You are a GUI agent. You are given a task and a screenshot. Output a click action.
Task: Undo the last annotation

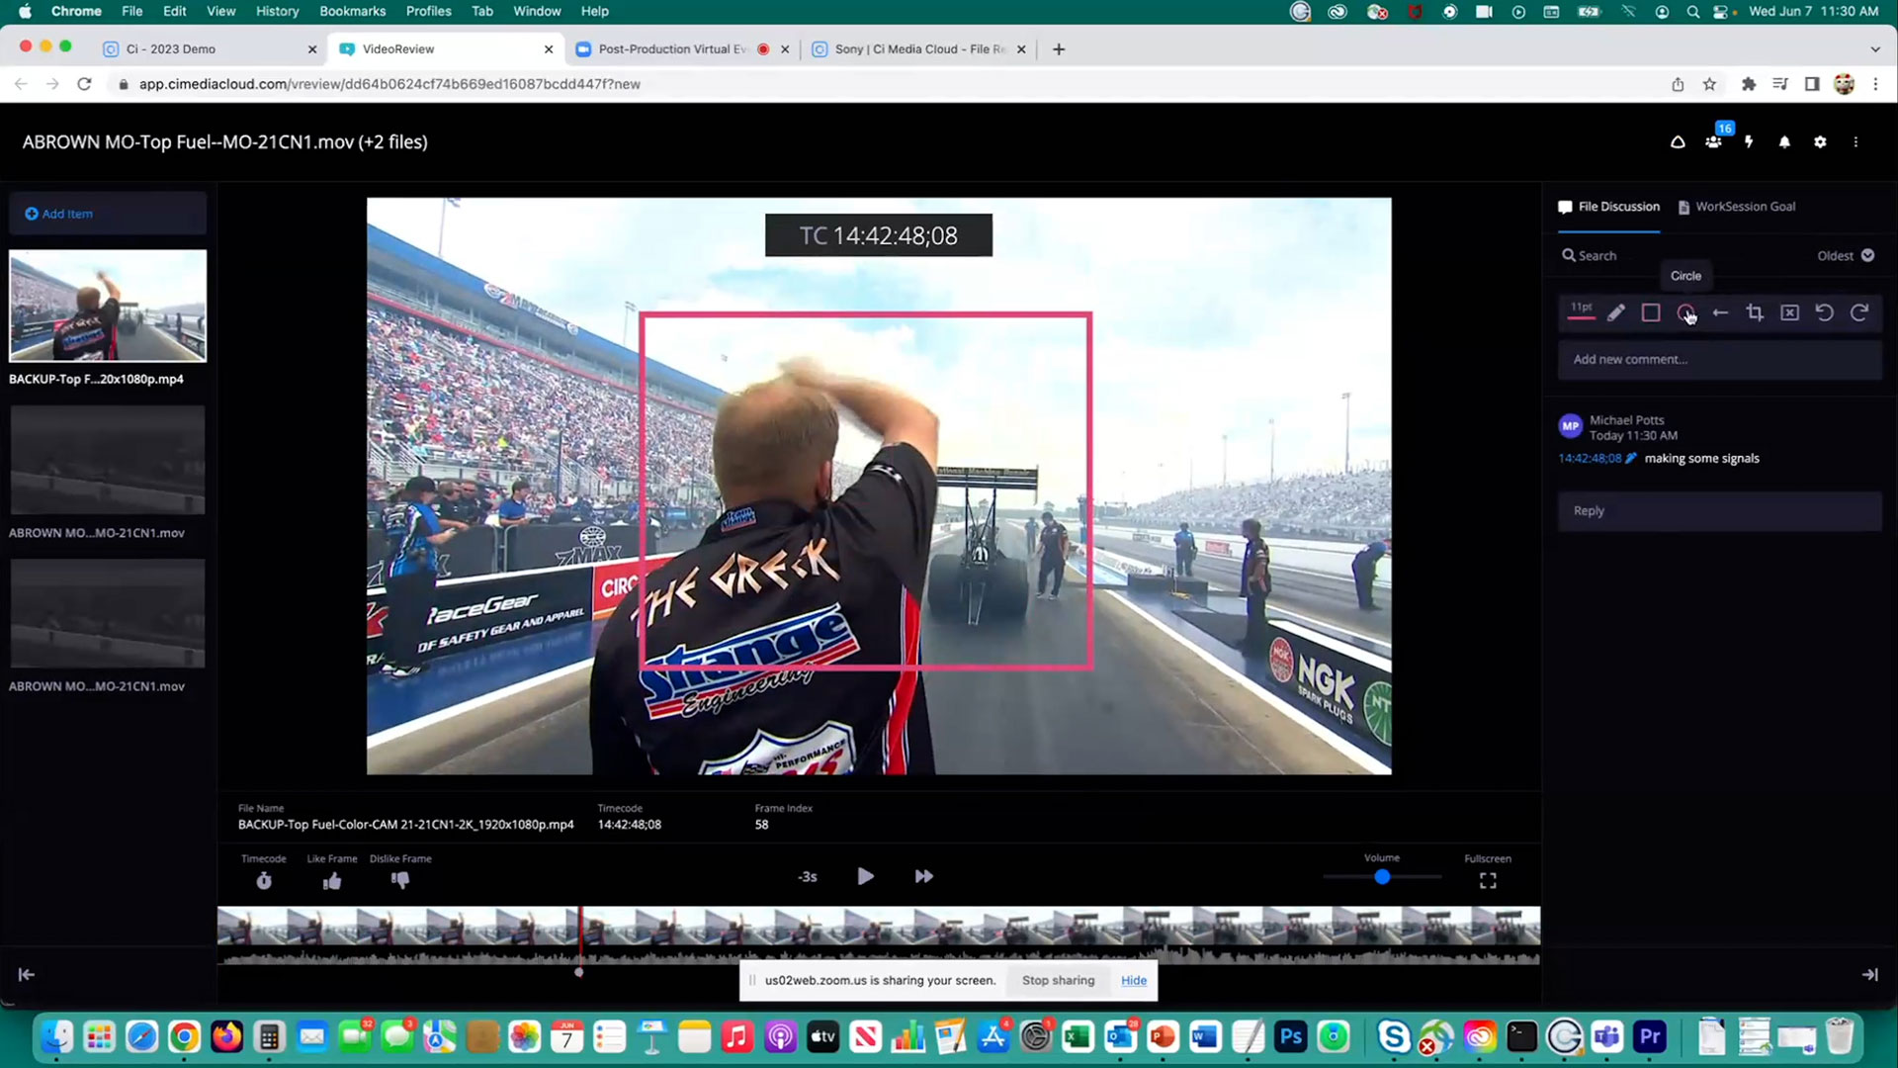pyautogui.click(x=1824, y=312)
